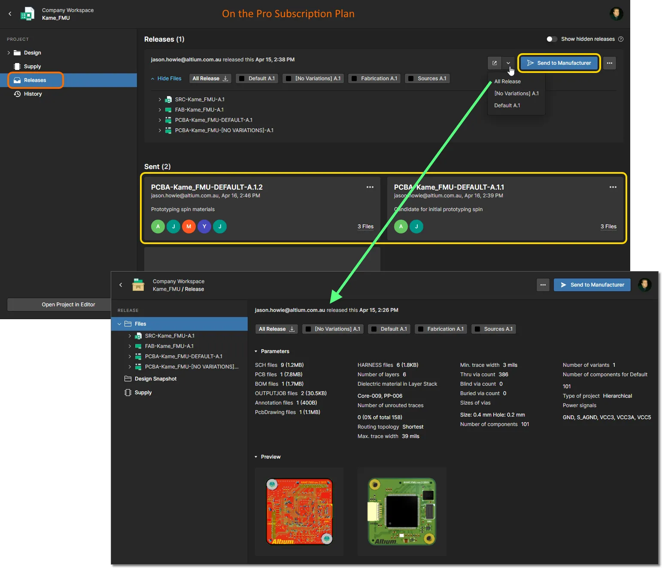Click the orange M user avatar
662x568 pixels.
pos(188,227)
